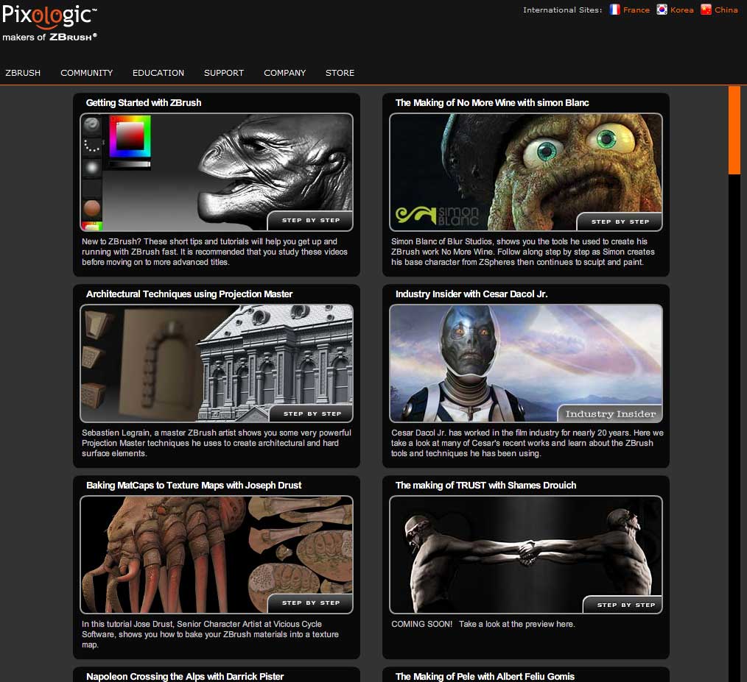Click 'The making of TRUST with Shames Drouich' title
The width and height of the screenshot is (747, 682).
pyautogui.click(x=485, y=486)
